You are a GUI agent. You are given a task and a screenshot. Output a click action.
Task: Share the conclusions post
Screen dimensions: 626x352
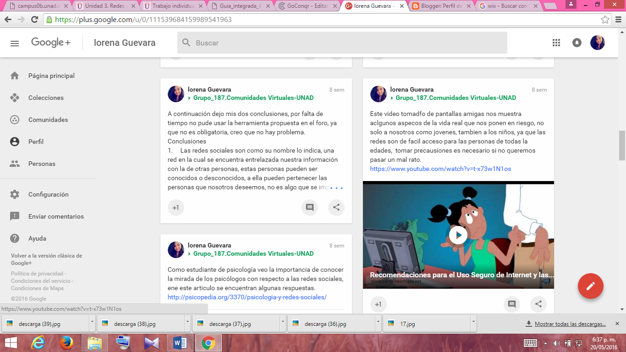coord(336,208)
